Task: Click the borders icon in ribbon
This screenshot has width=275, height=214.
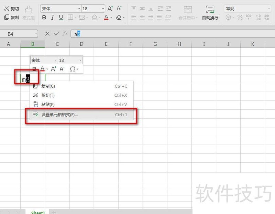Action: [70, 18]
